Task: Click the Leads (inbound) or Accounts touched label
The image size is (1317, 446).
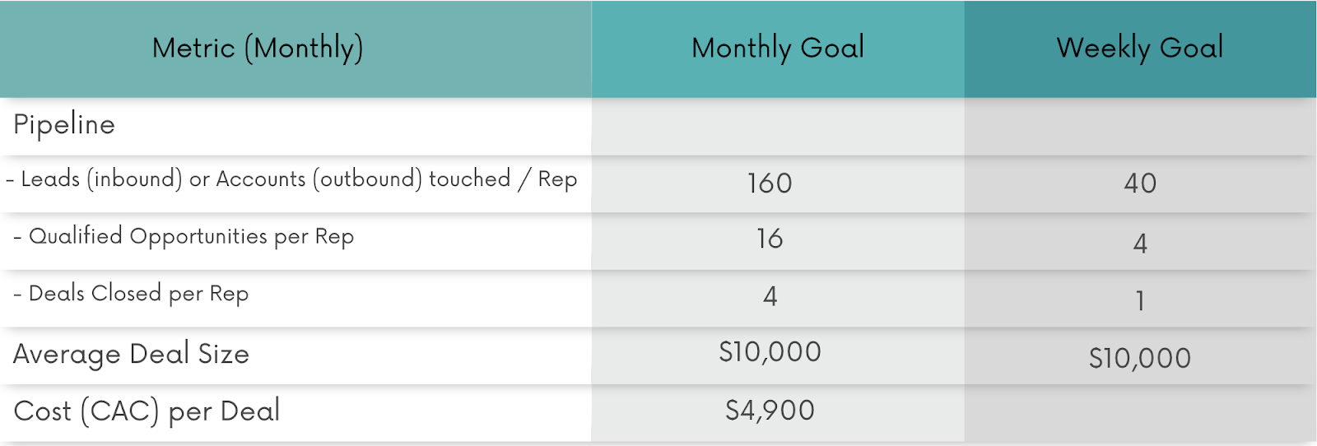Action: (x=291, y=179)
